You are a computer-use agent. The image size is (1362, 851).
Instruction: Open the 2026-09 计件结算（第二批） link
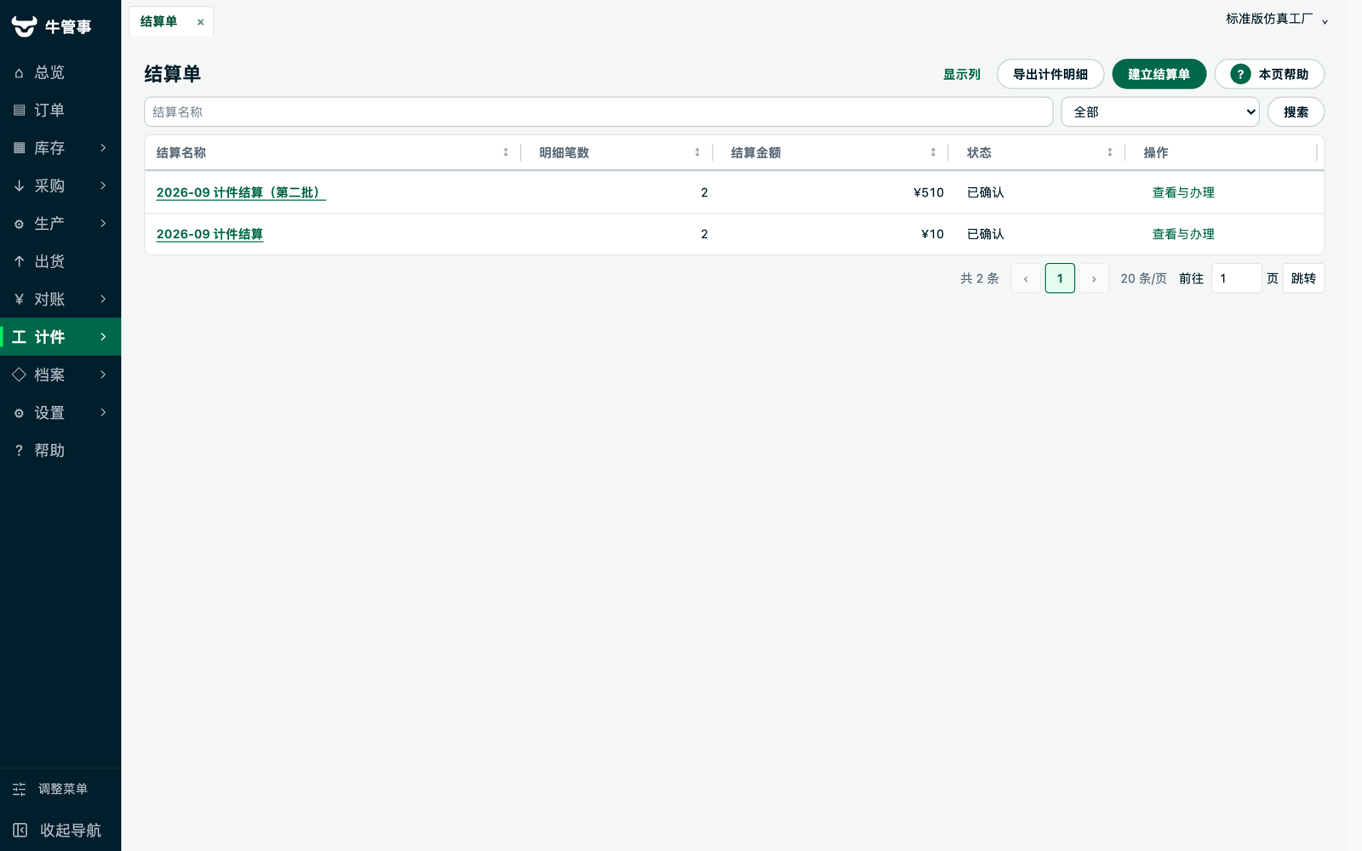[x=241, y=192]
